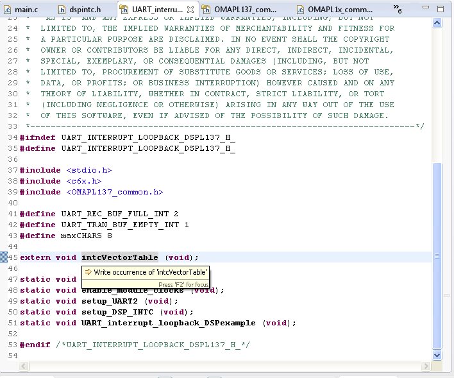Click the 'extern' keyword on line 45
Viewport: 454px width, 378px height.
pyautogui.click(x=35, y=257)
